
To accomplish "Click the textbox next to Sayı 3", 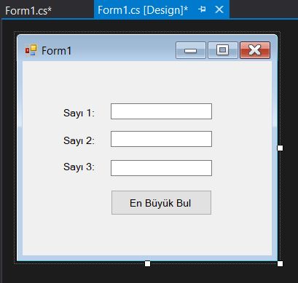I will pos(161,168).
